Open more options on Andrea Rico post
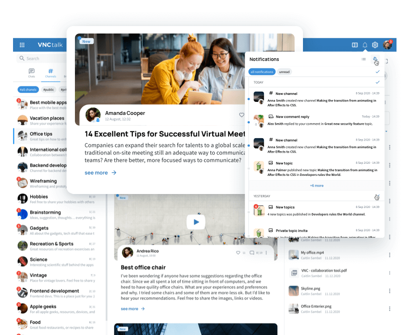 pyautogui.click(x=266, y=253)
